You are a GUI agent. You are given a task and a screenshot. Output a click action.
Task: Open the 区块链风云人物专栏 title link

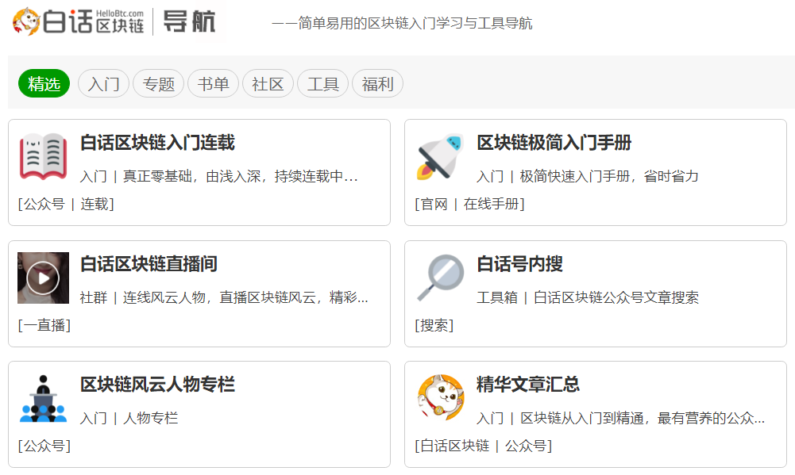point(158,385)
